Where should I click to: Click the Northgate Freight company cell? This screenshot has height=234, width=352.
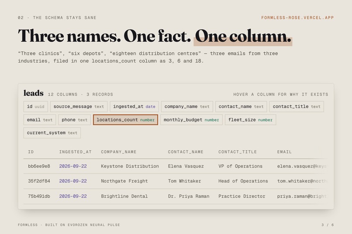[x=124, y=181]
